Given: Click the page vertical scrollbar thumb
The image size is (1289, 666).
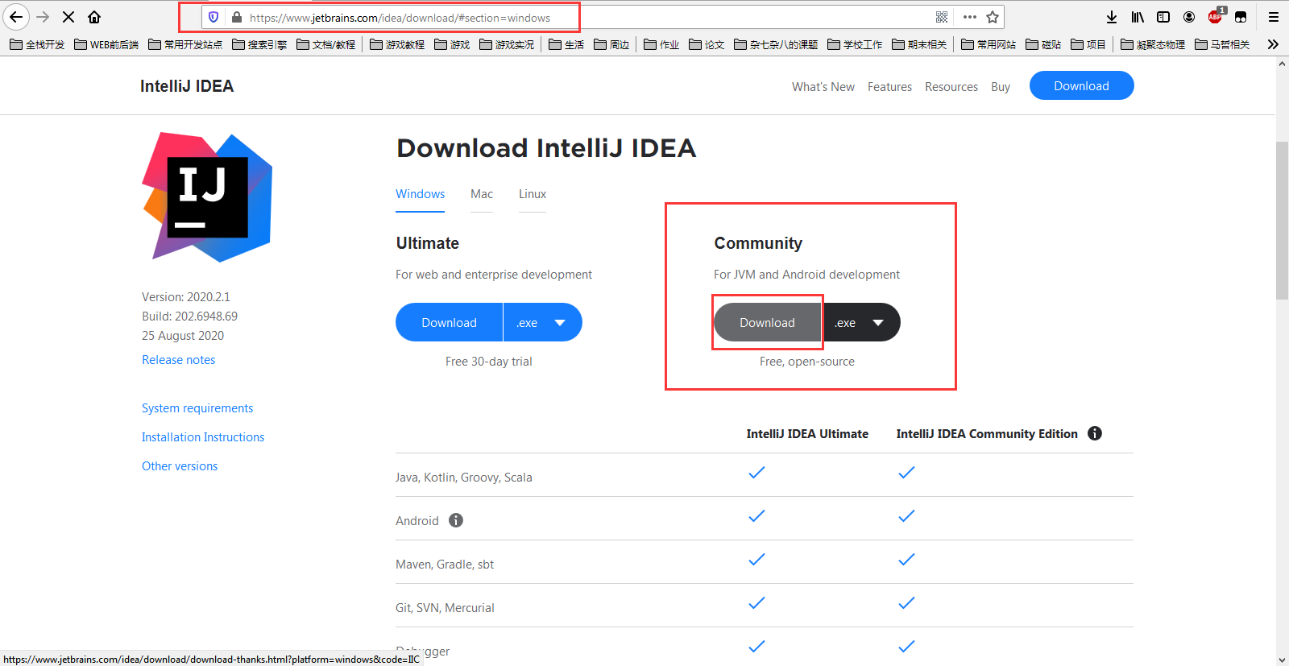Looking at the screenshot, I should click(x=1282, y=220).
